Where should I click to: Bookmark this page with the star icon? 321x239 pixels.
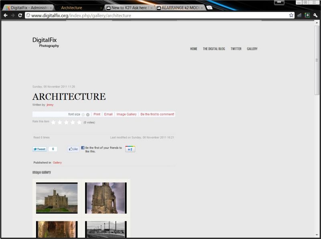[x=291, y=15]
